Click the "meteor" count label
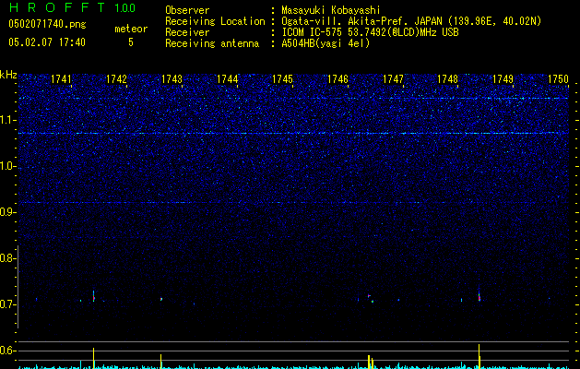 pyautogui.click(x=131, y=29)
